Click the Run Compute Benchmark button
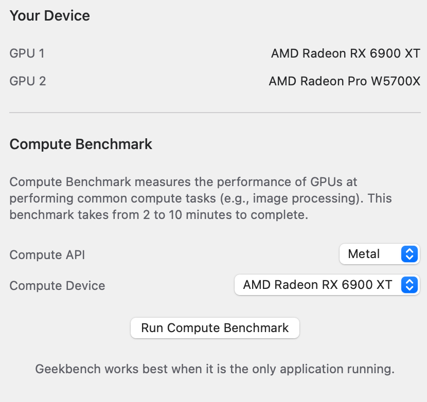Image resolution: width=427 pixels, height=402 pixels. tap(215, 328)
